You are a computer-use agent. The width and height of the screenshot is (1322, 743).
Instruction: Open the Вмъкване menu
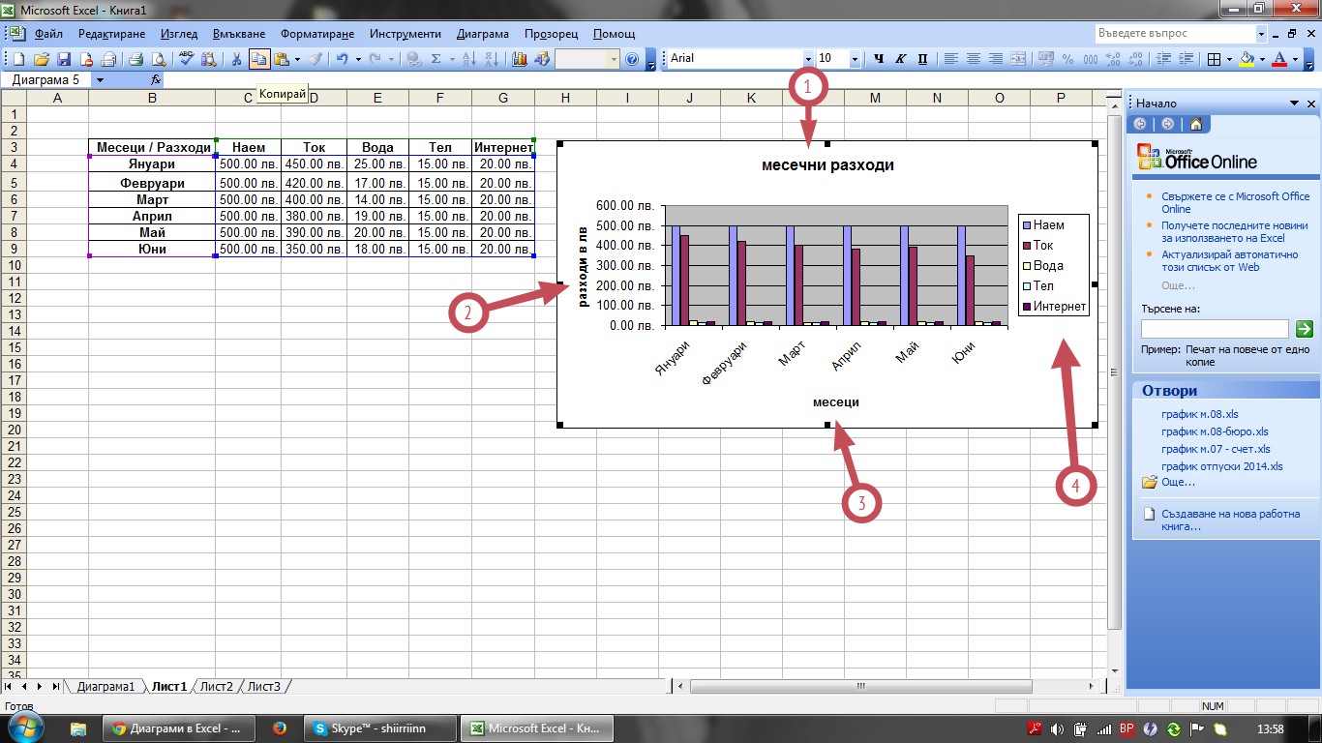(x=239, y=34)
